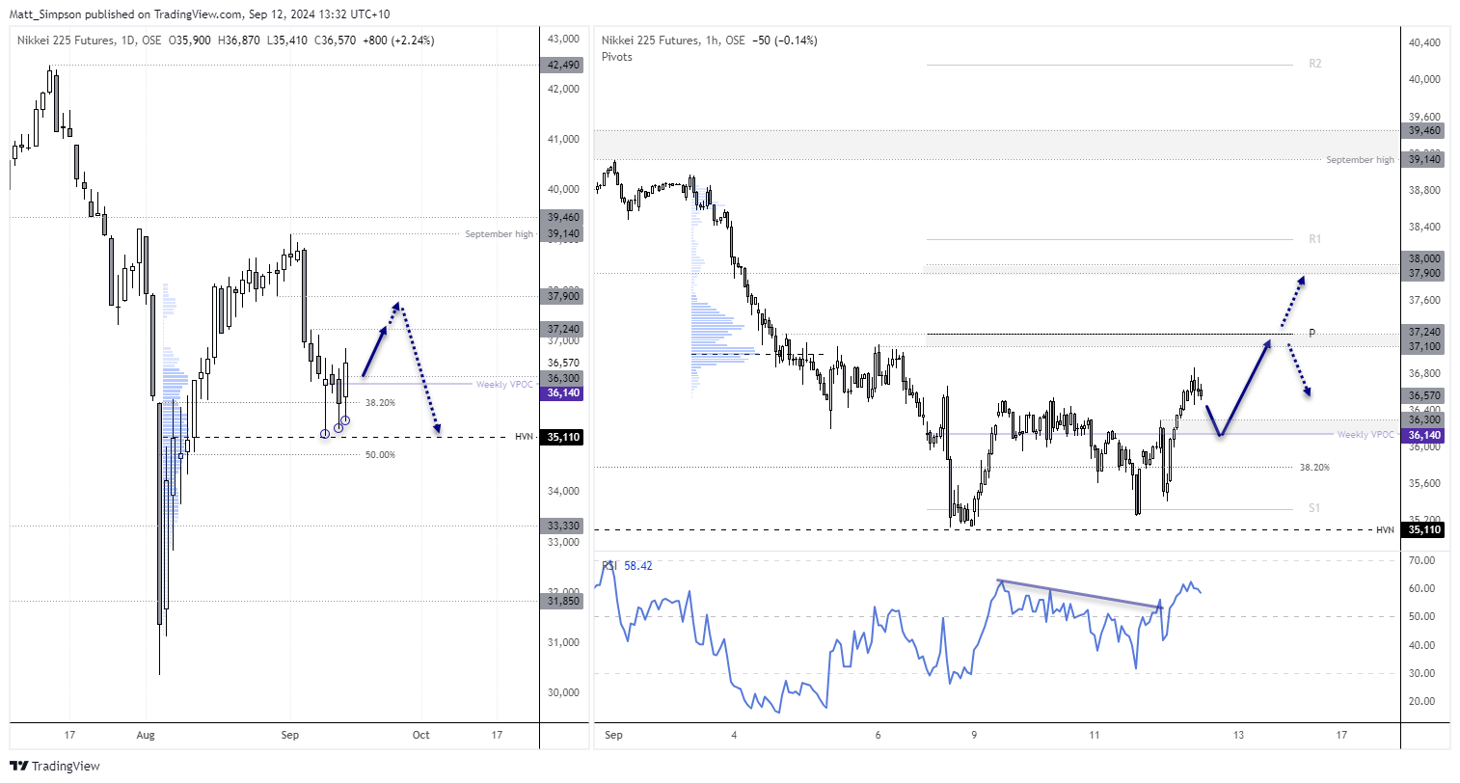Click the 43,000 tick on daily price axis
1460x783 pixels.
click(564, 40)
